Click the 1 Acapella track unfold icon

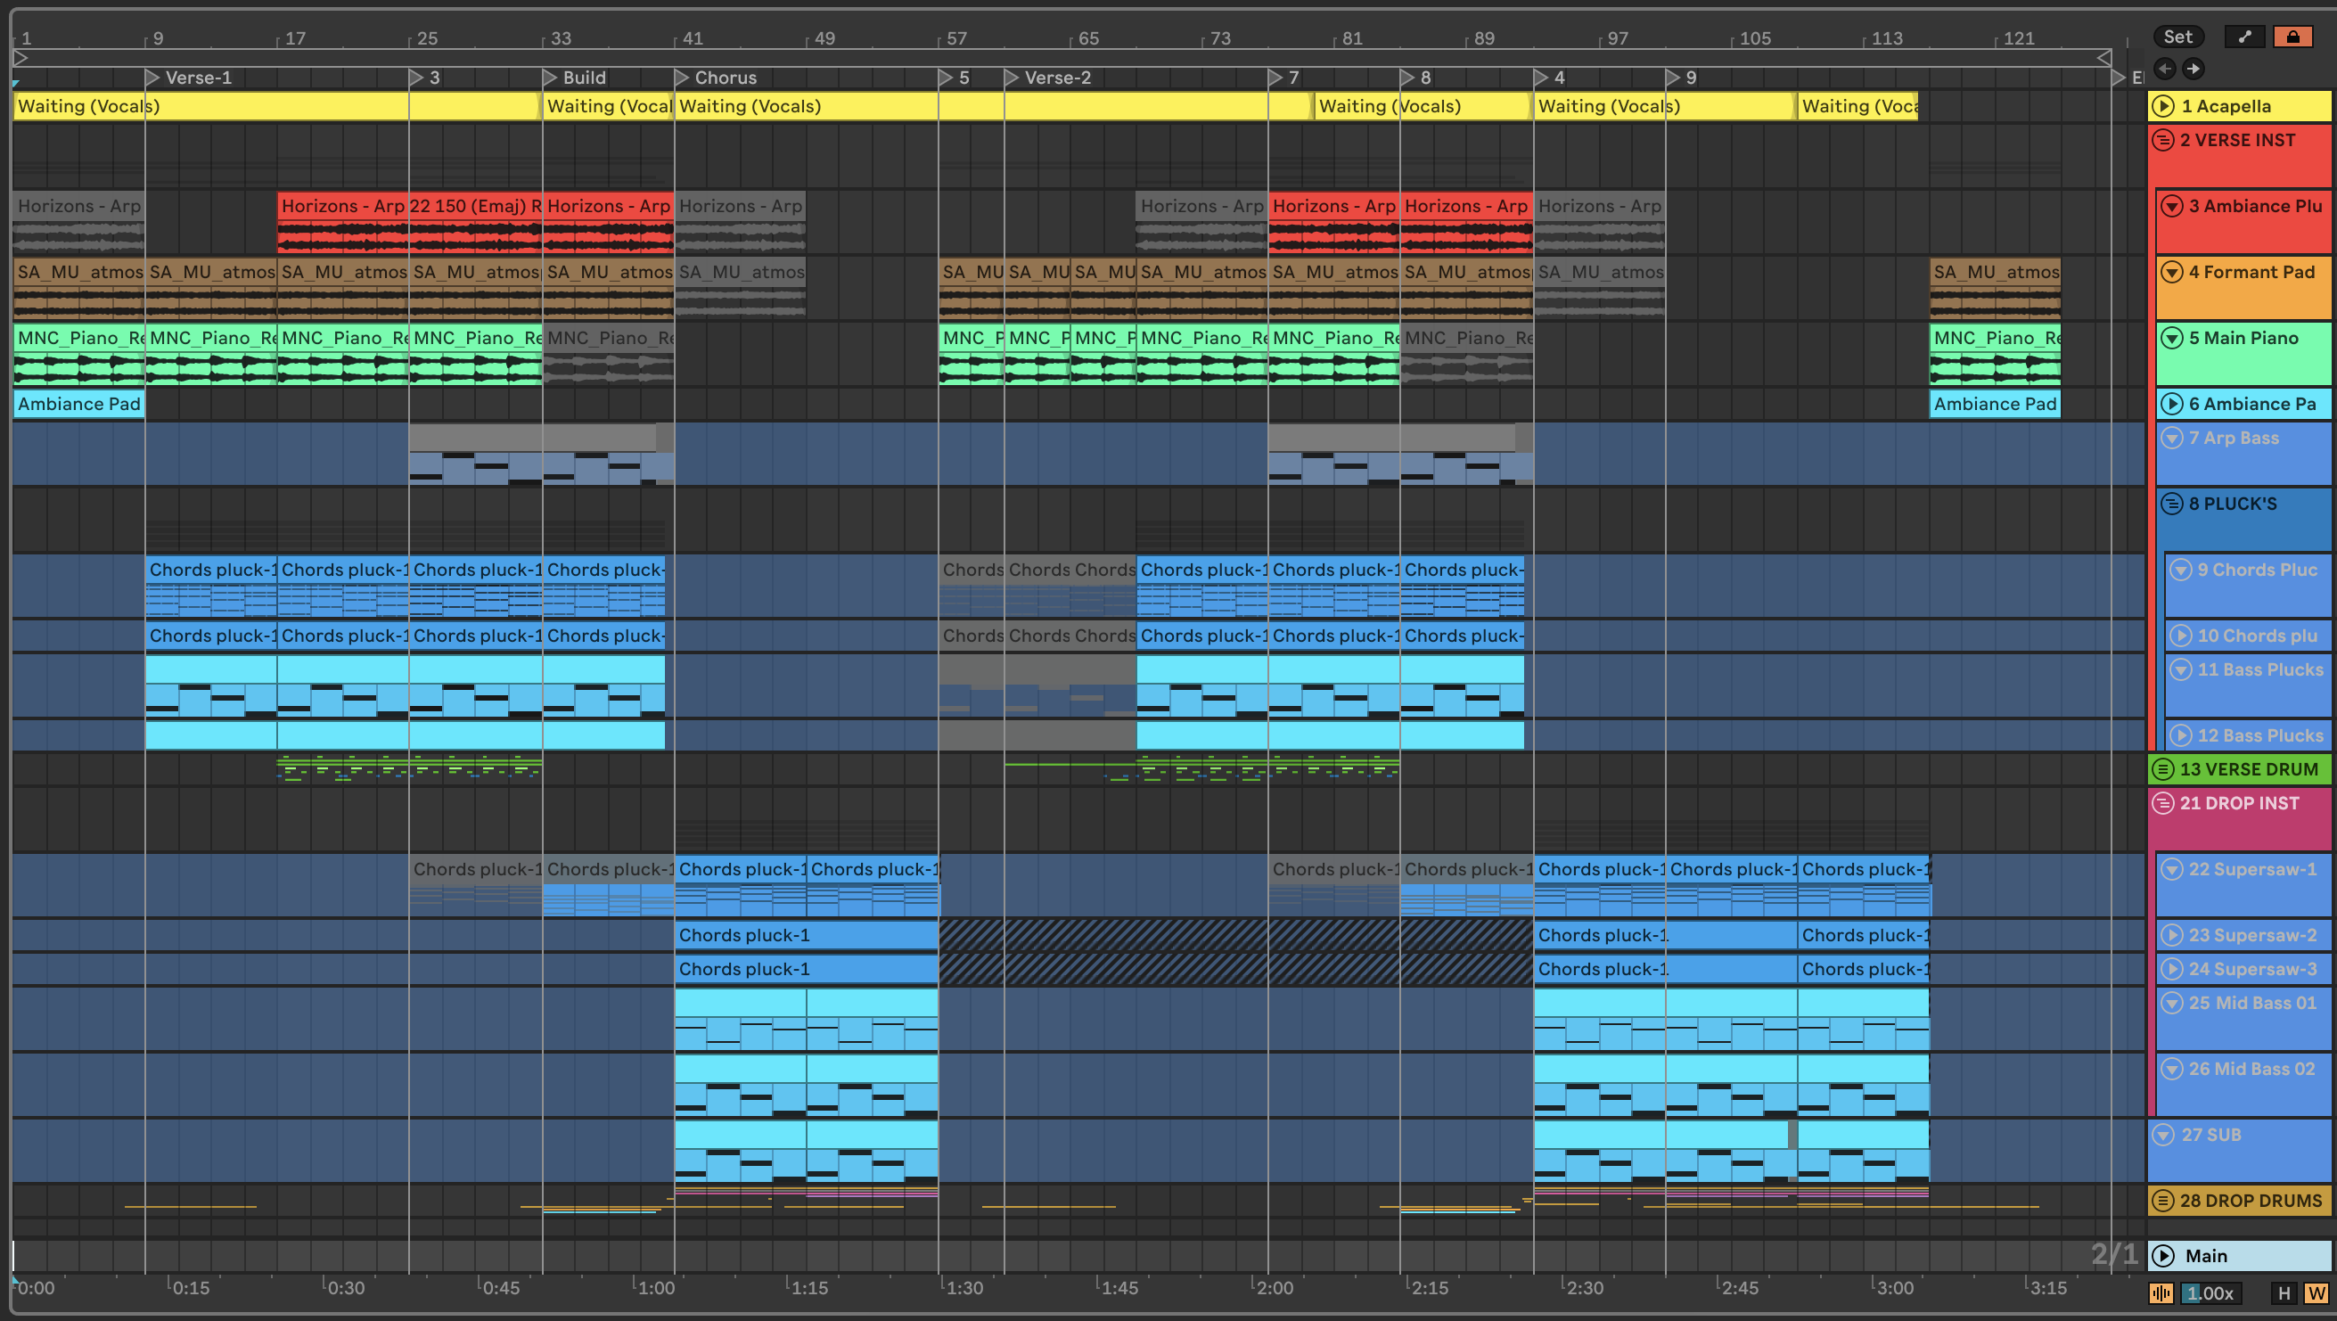pyautogui.click(x=2164, y=106)
